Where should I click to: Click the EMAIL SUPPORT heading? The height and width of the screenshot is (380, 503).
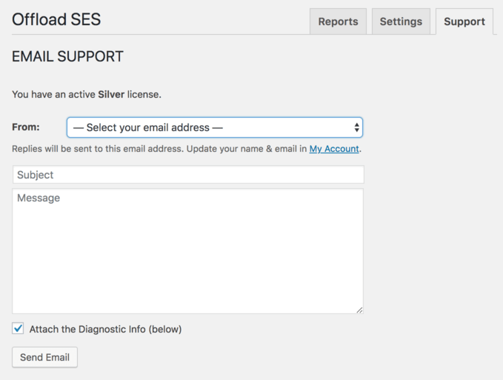pyautogui.click(x=67, y=56)
